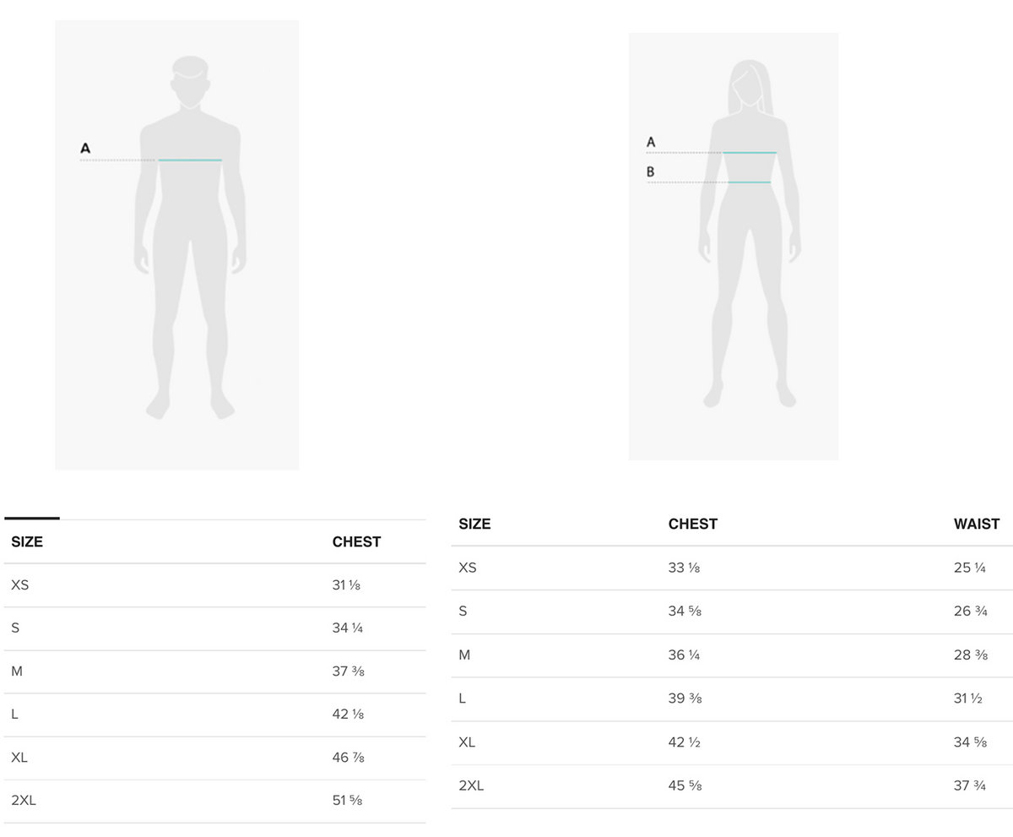Screen dimensions: 1013x837
Task: Select the men's 2XL size row label
Action: (x=24, y=801)
